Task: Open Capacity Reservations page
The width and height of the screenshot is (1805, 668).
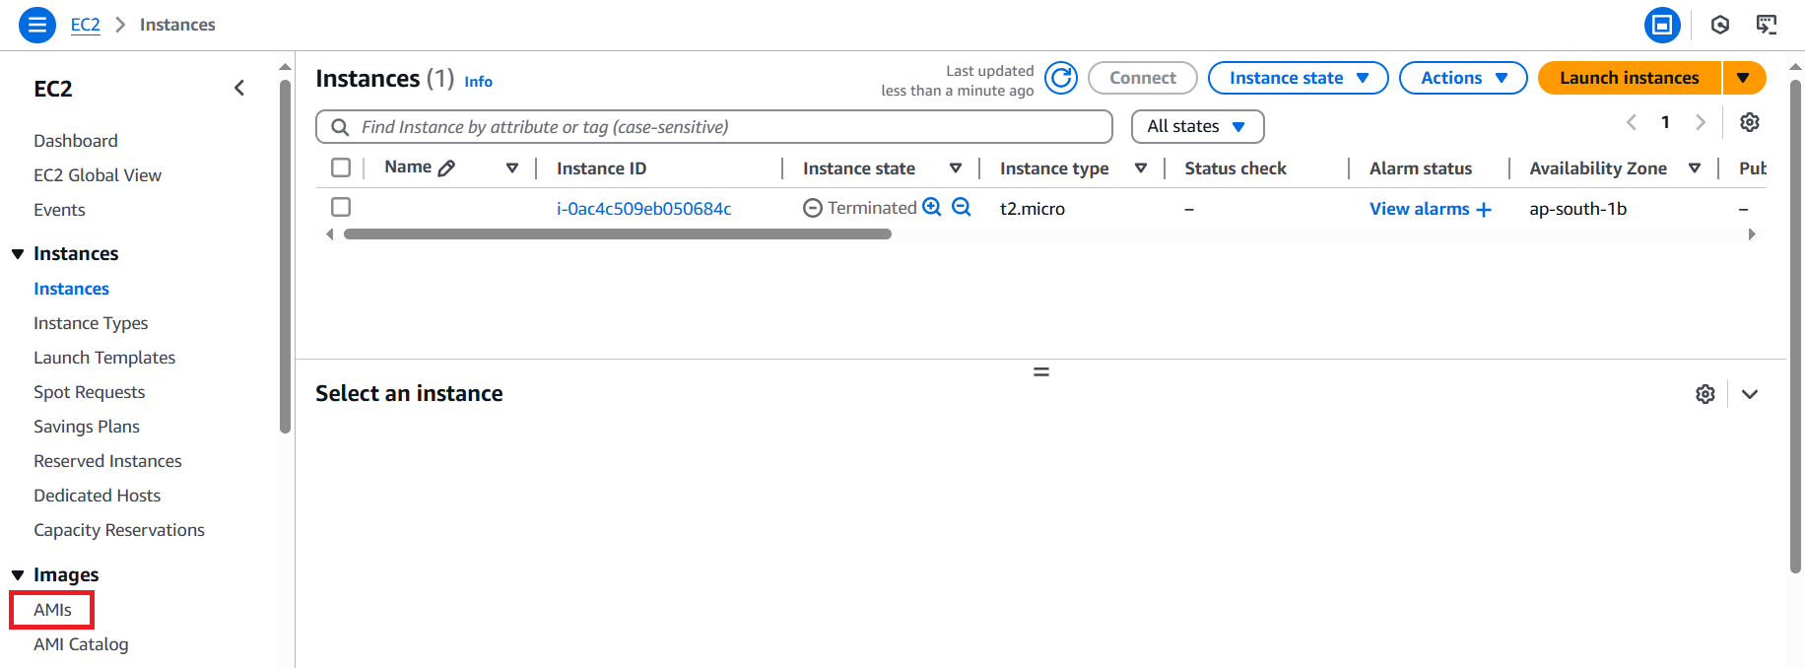Action: pyautogui.click(x=119, y=530)
